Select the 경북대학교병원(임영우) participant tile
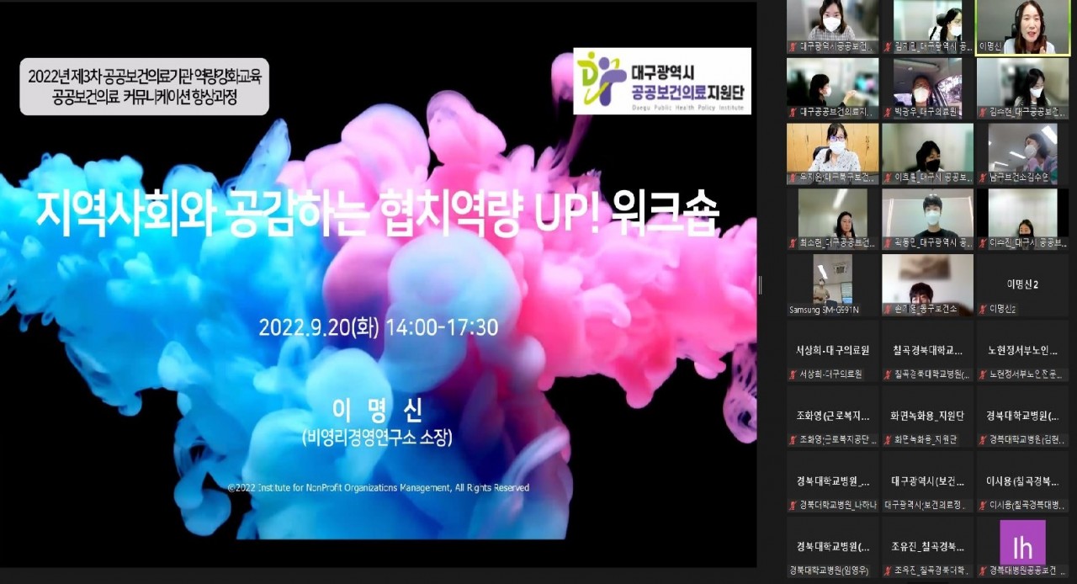 (832, 549)
